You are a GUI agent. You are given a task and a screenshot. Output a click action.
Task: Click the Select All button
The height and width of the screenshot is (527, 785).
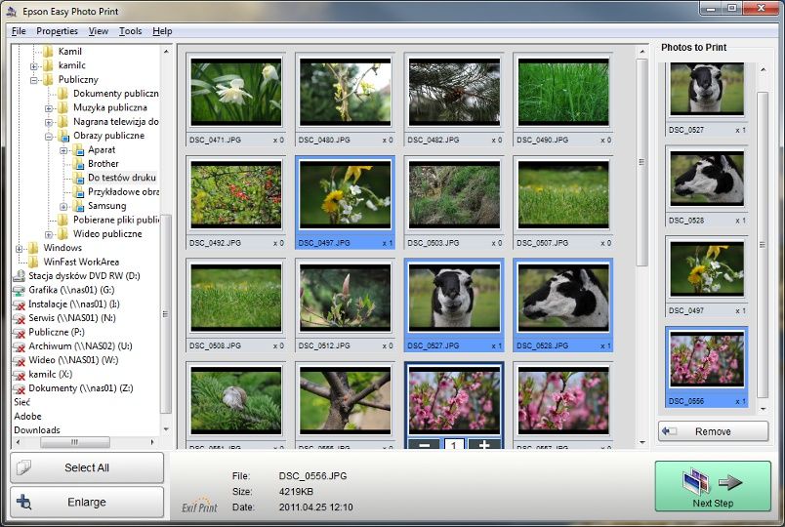87,467
